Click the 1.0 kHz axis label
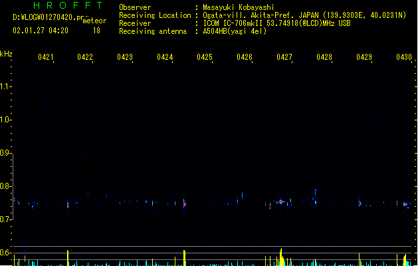The width and height of the screenshot is (418, 266). coord(5,120)
